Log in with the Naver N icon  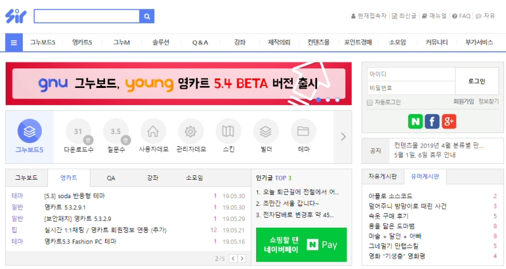pyautogui.click(x=416, y=122)
